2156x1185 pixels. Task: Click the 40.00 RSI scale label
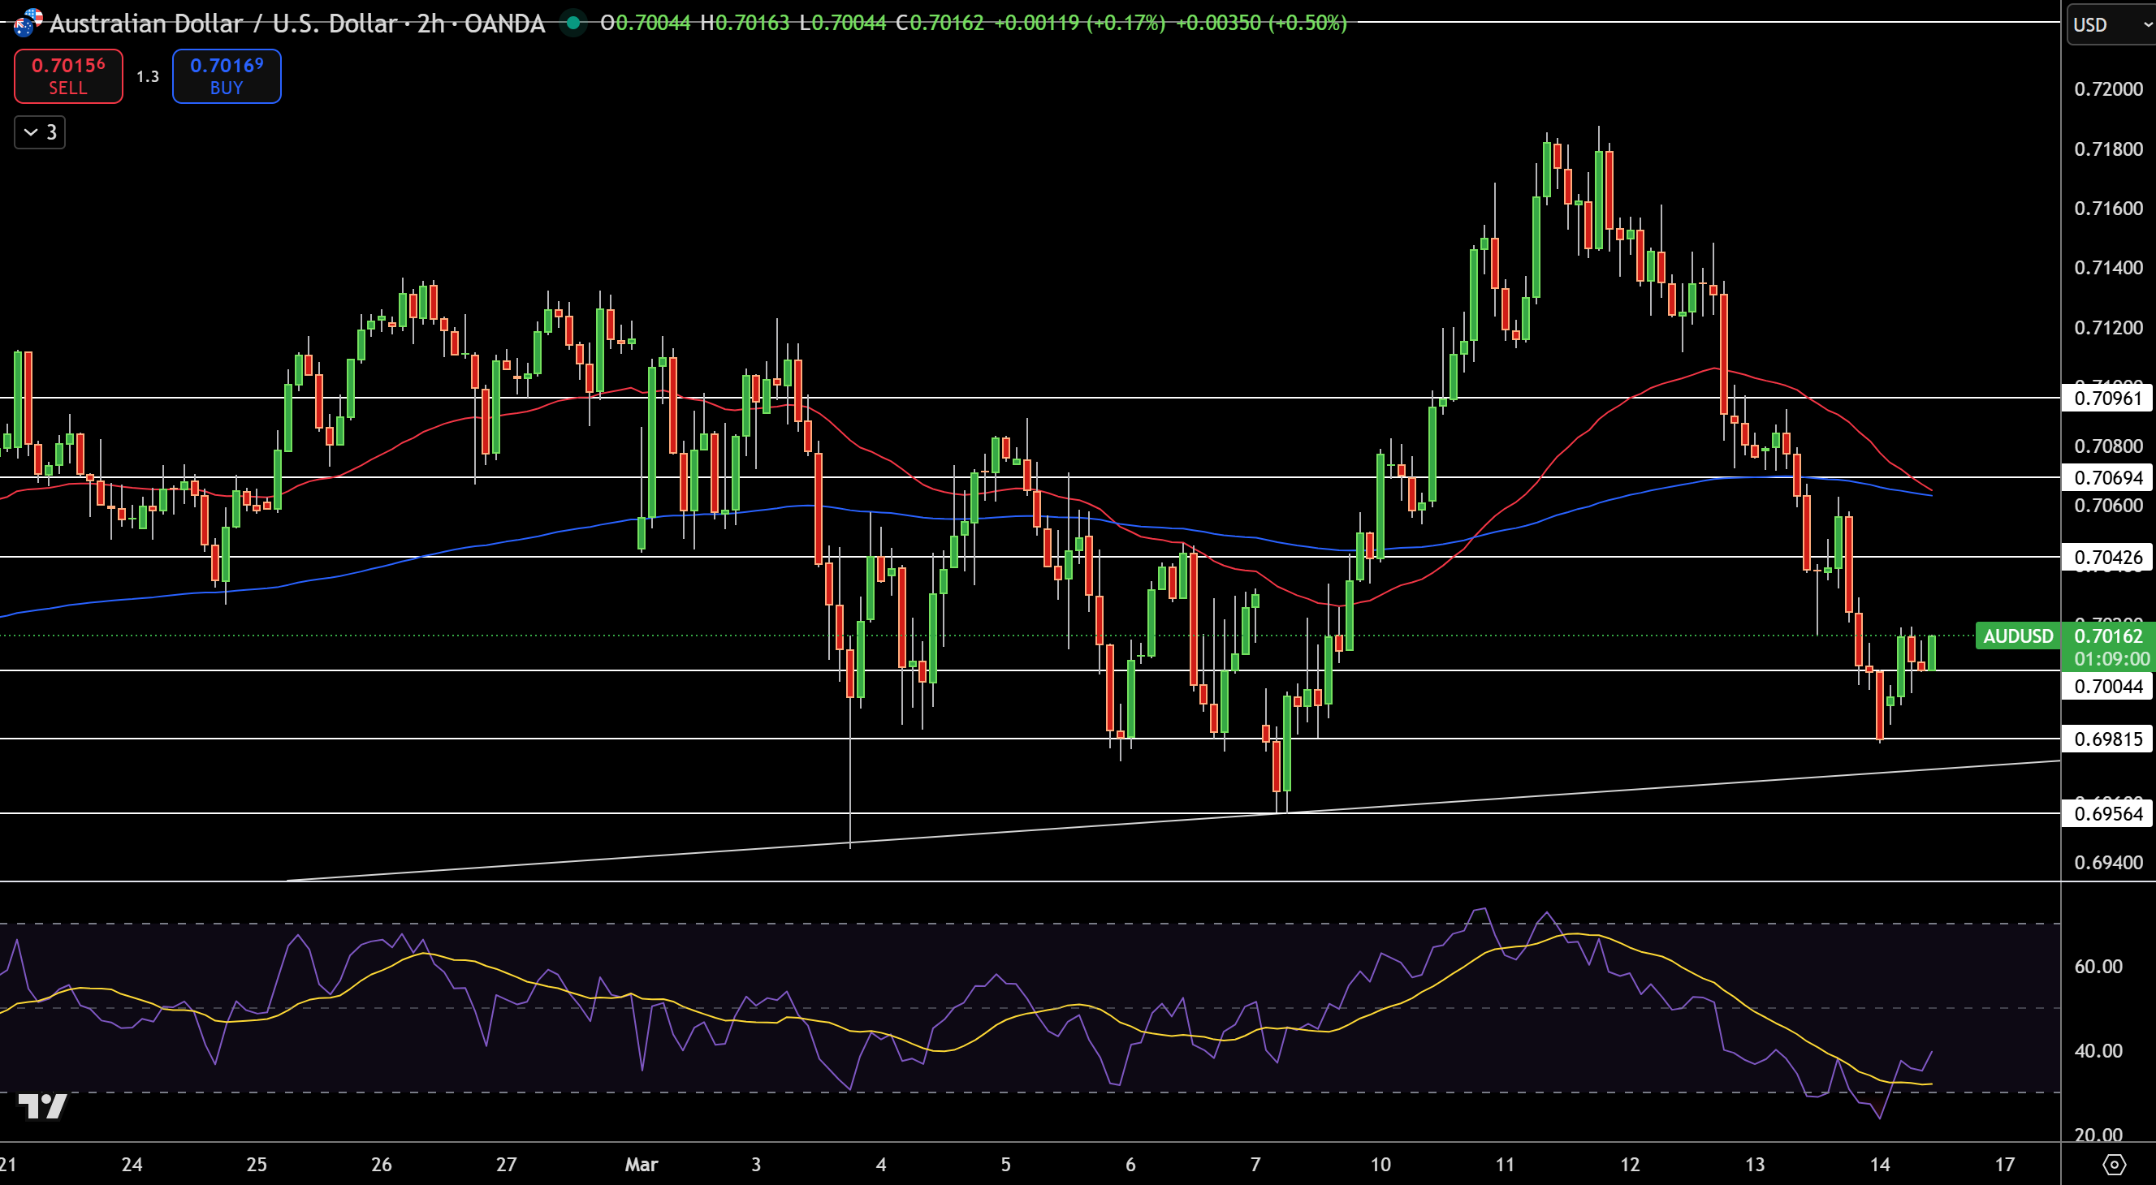pos(2098,1050)
